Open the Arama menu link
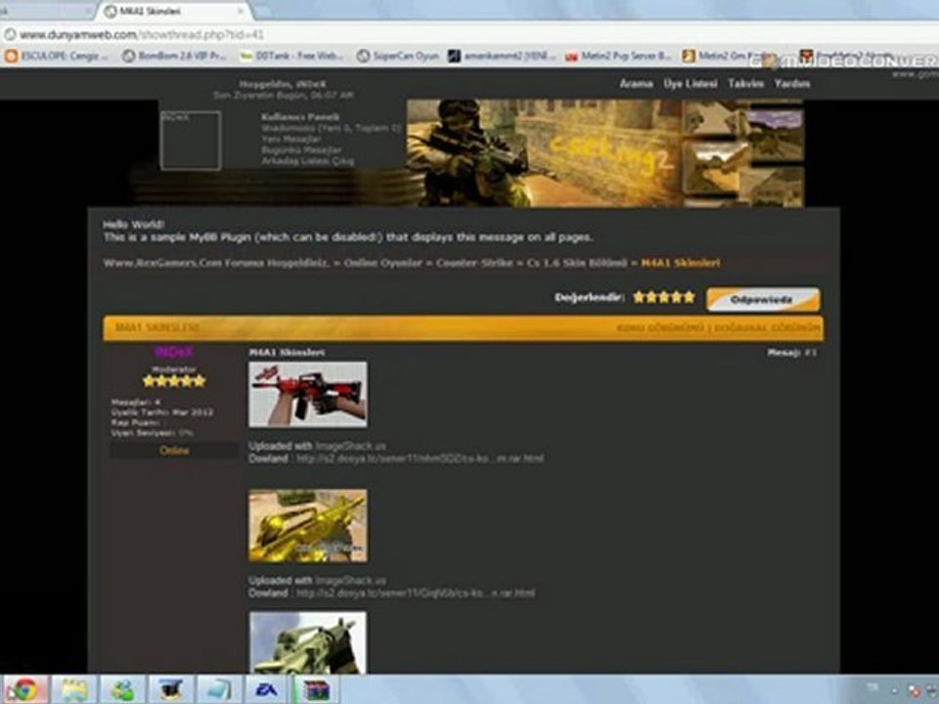 [636, 83]
